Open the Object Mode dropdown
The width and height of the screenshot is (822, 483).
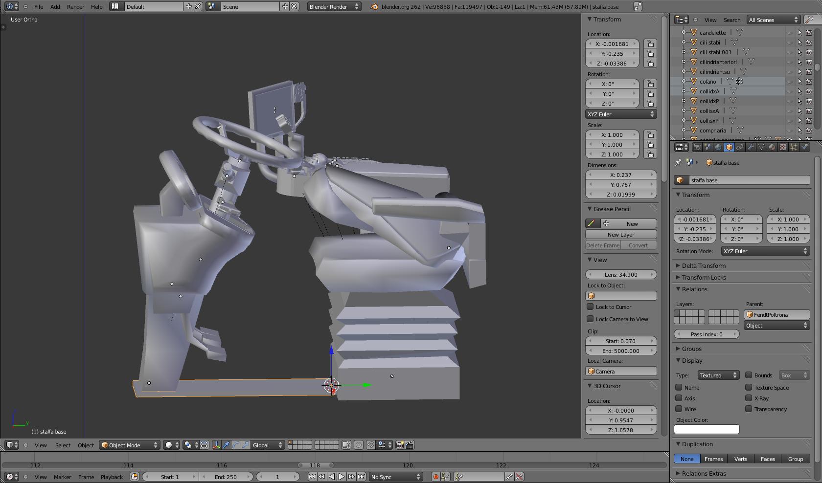130,445
